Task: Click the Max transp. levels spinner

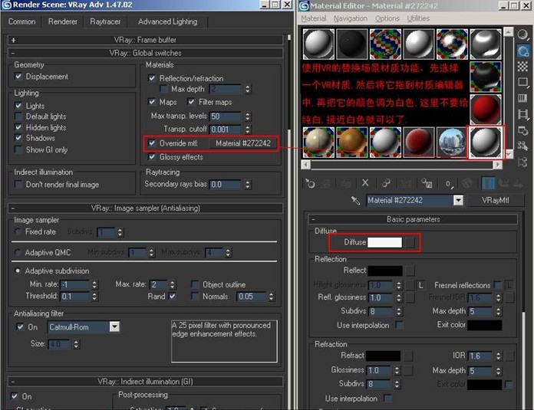Action: 248,116
